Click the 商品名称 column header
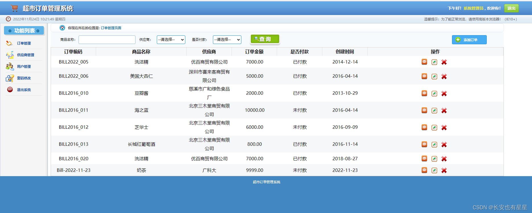 141,52
